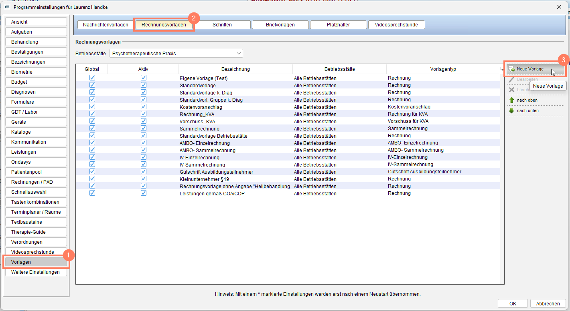Viewport: 570px width, 311px height.
Task: Select the Kleinunternehmer §19 template row
Action: click(288, 179)
